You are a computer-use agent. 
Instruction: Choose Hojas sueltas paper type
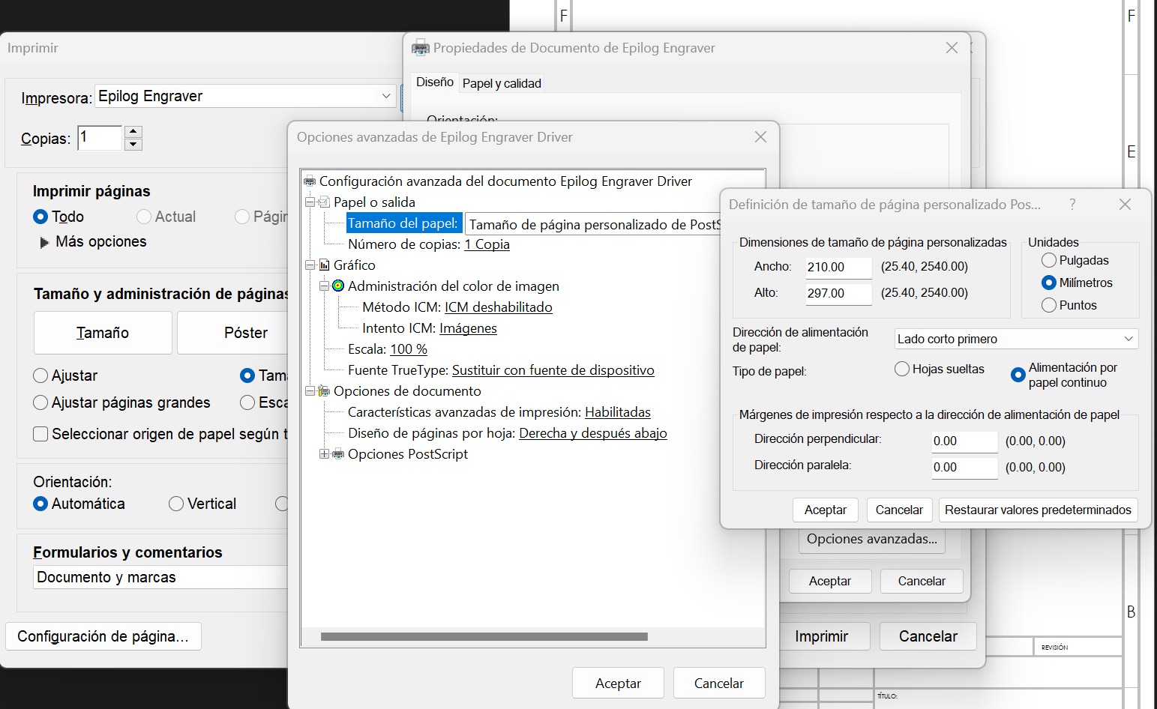pyautogui.click(x=902, y=369)
